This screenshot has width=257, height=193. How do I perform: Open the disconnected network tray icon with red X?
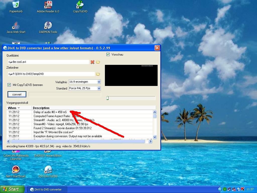[234, 189]
